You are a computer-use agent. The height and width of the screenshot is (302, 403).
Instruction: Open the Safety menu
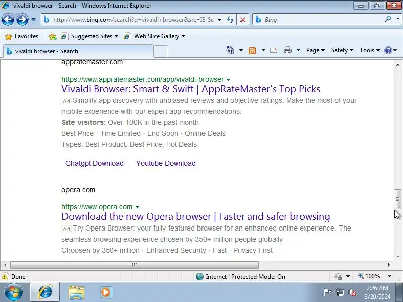coord(342,50)
